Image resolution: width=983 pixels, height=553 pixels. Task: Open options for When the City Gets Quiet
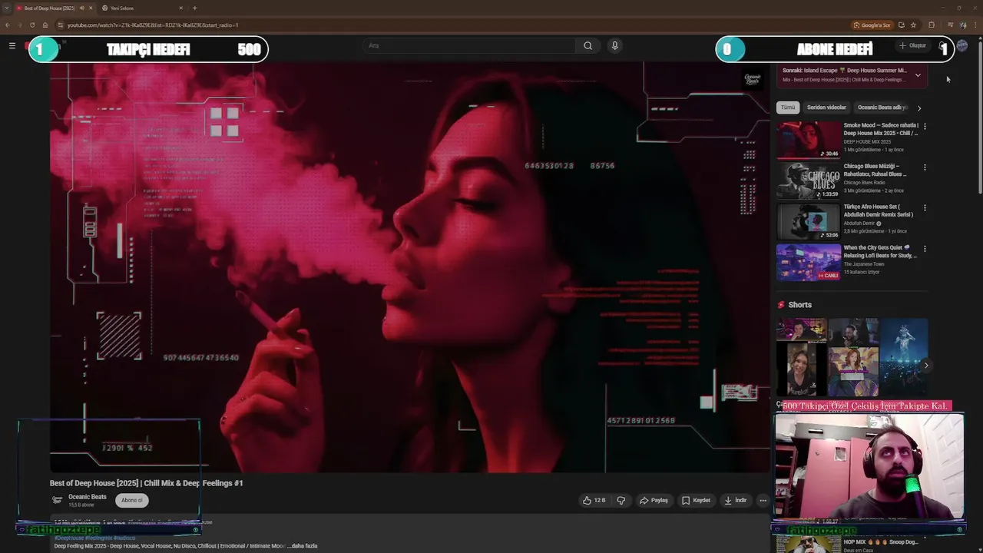coord(925,248)
